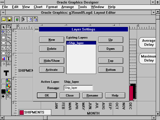Screen dimensions: 160x120
Task: Click the scissors Cut icon
Action: point(24,19)
